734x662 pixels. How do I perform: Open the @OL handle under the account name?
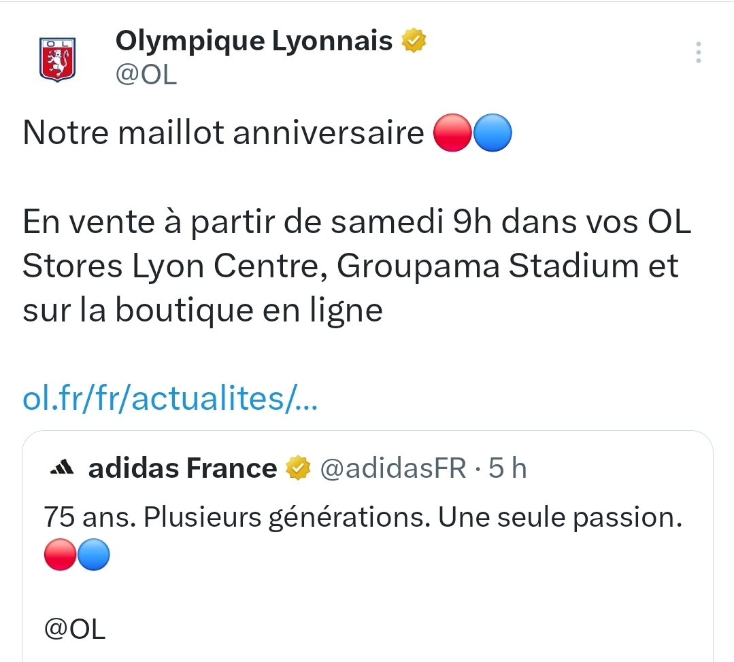[x=146, y=75]
